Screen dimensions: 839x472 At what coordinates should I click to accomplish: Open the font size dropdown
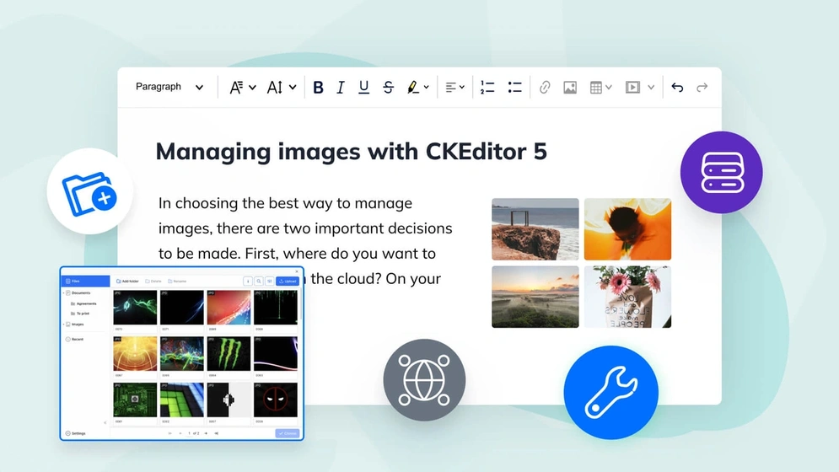click(x=281, y=88)
